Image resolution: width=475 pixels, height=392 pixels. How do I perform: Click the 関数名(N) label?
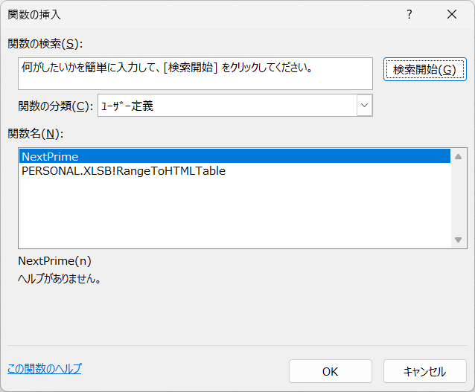pos(36,133)
